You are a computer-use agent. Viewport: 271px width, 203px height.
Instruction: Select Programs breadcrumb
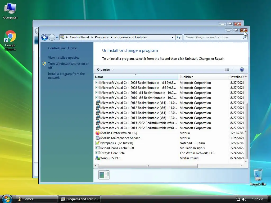coord(102,37)
